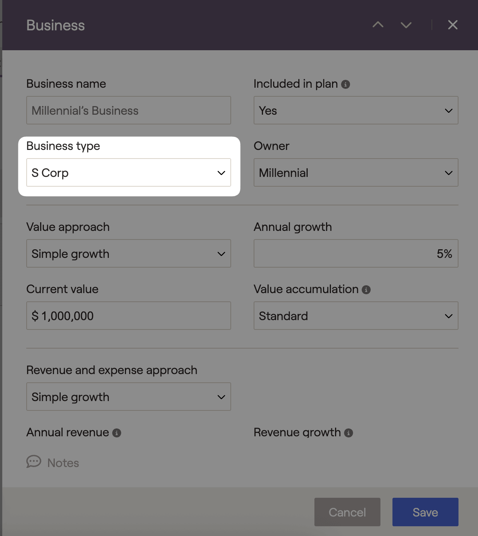The image size is (478, 536).
Task: Open the Included in plan dropdown
Action: [x=356, y=111]
